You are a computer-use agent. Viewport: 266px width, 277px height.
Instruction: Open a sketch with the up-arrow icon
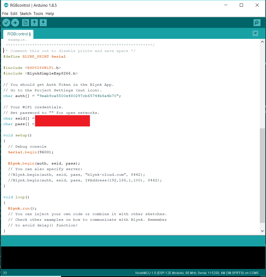coord(35,23)
